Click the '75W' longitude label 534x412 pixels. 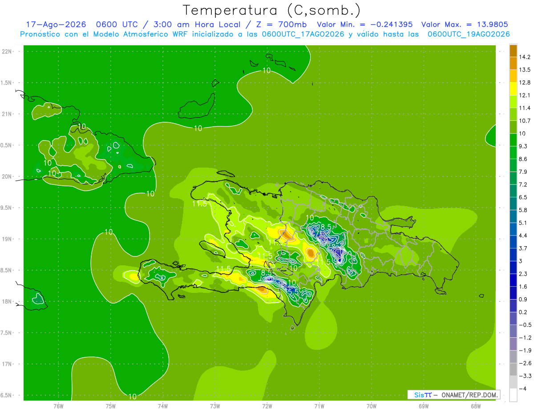coord(111,406)
